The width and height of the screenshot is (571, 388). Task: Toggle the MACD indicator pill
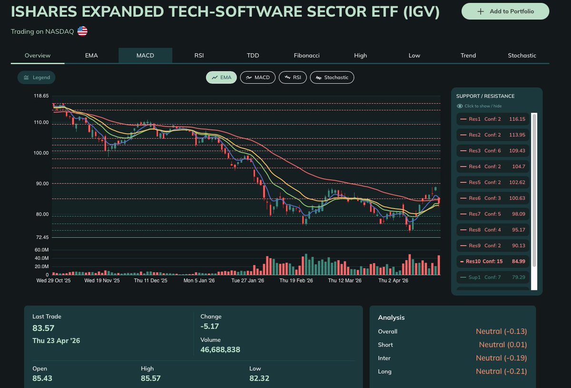[x=258, y=77]
